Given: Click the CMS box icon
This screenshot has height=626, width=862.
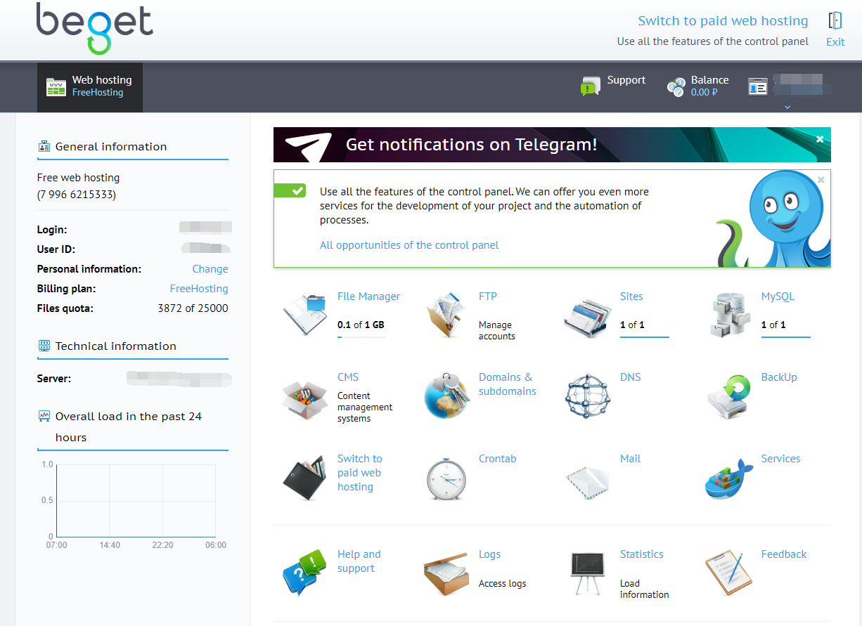Looking at the screenshot, I should click(304, 397).
